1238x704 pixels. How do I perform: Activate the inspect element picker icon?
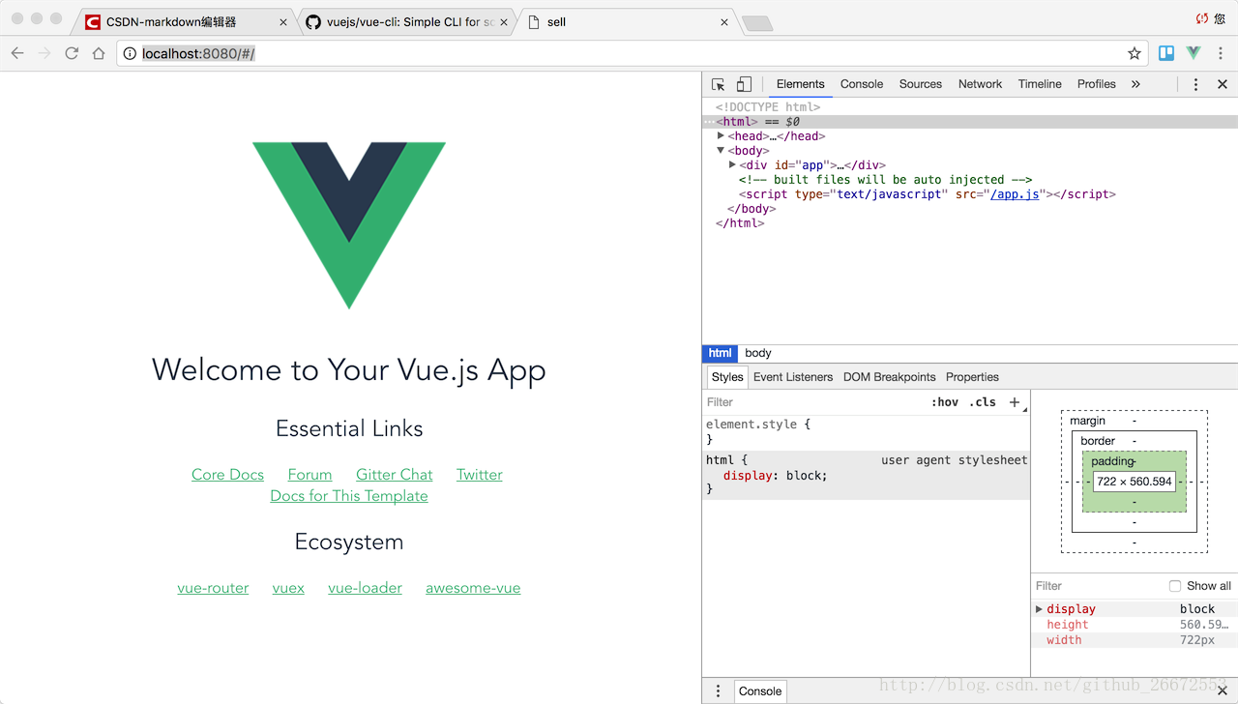(719, 84)
